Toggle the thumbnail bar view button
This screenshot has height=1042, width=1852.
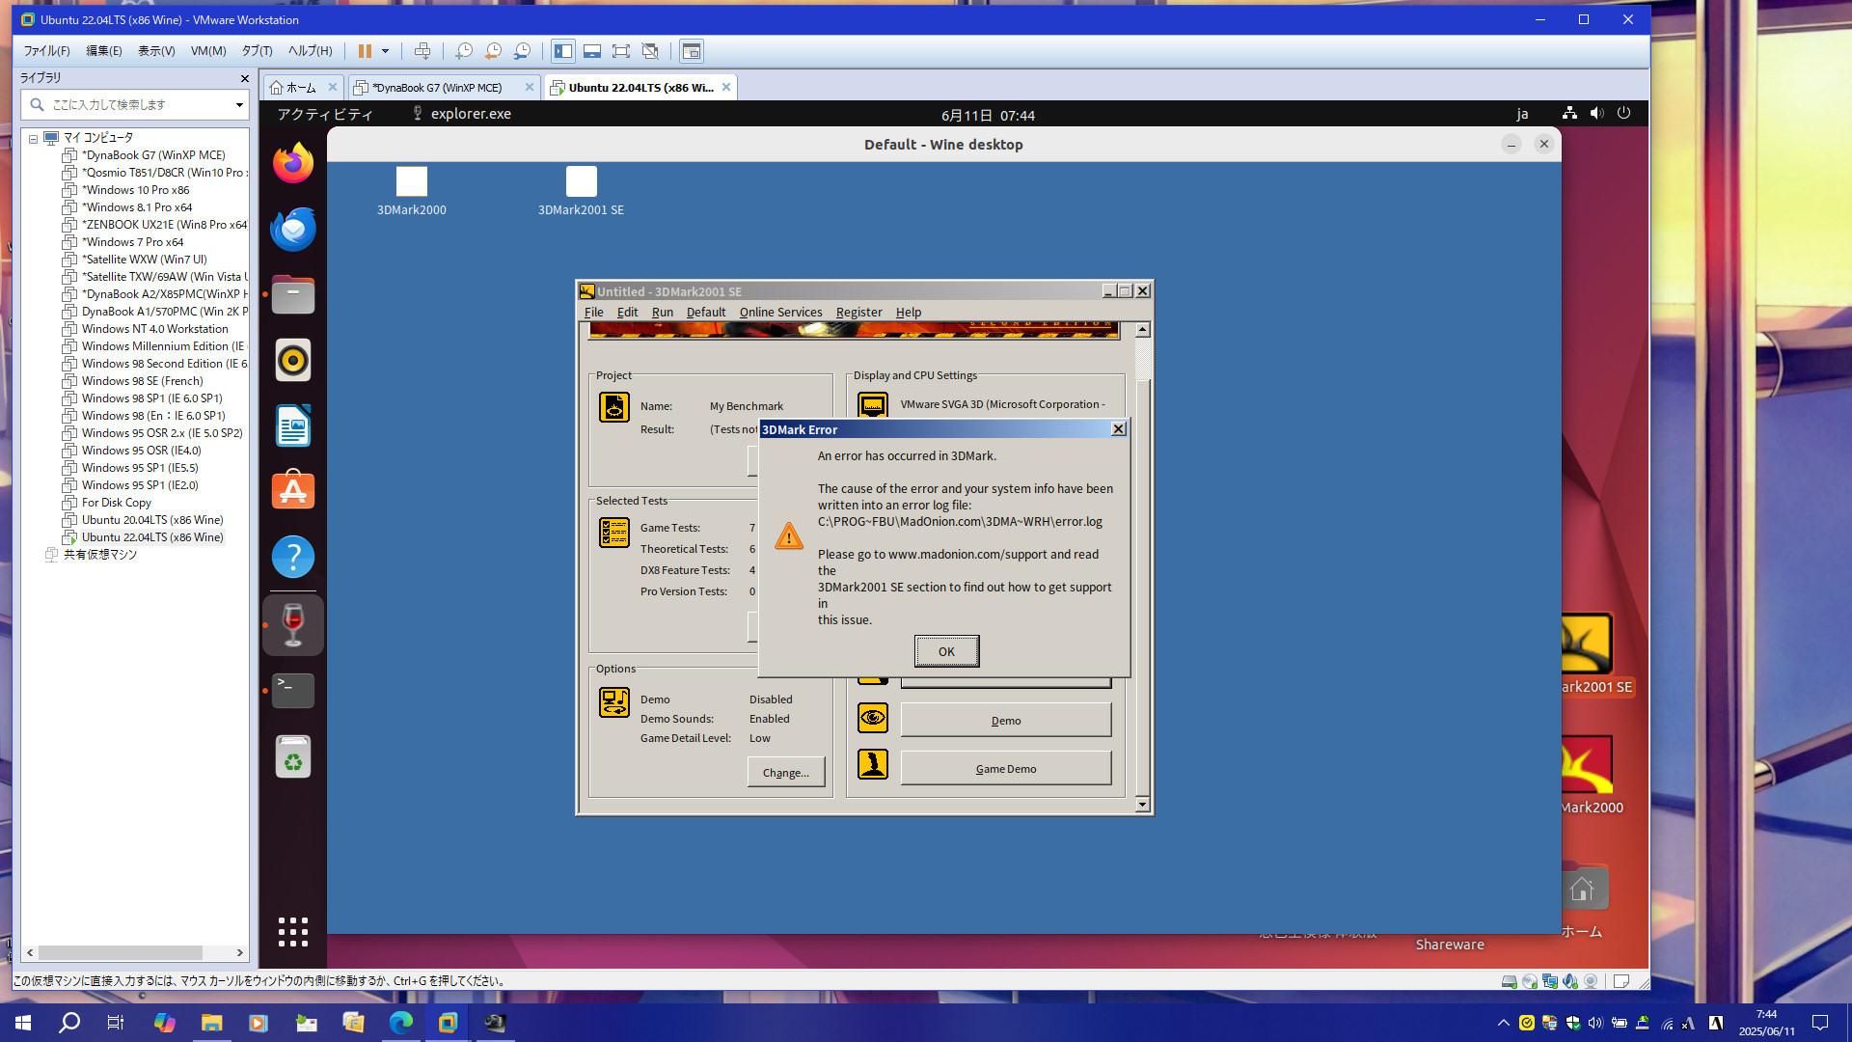click(592, 51)
